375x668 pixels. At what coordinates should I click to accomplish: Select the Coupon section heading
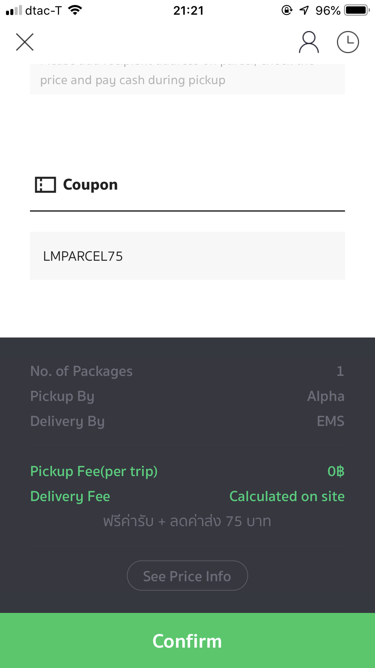coord(90,185)
